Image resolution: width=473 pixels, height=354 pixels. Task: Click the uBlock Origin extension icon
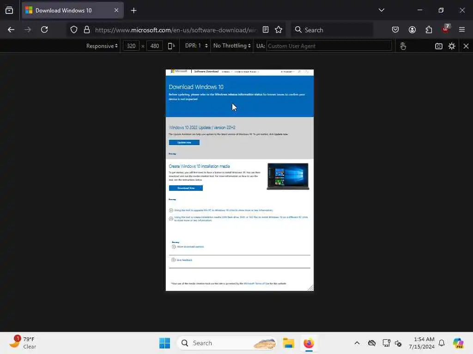[x=446, y=29]
